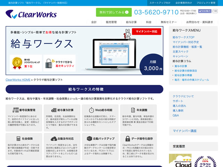Click the 受賞履歴 heading
Image resolution: width=223 pixels, height=167 pixels.
(x=179, y=146)
